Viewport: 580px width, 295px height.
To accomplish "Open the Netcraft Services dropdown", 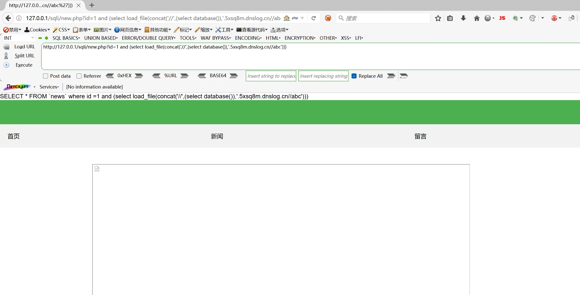I will click(x=49, y=87).
